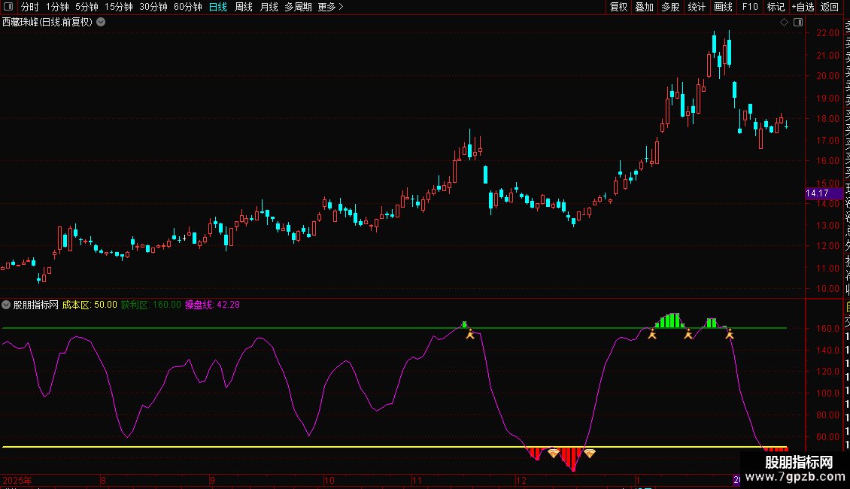Add stock via +自选 button

pyautogui.click(x=803, y=7)
